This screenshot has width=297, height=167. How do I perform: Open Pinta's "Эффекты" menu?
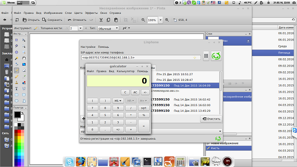click(x=91, y=13)
